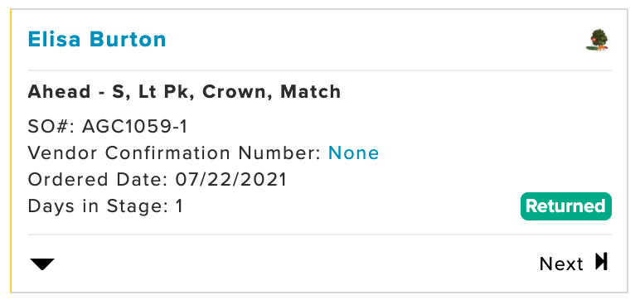Click the green Returned status badge

[x=565, y=206]
